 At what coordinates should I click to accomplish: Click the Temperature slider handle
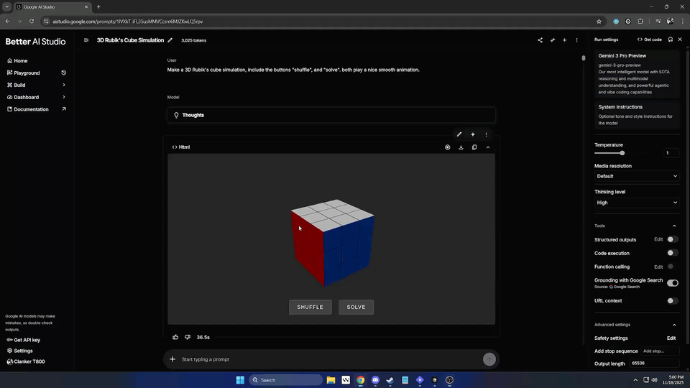coord(622,153)
